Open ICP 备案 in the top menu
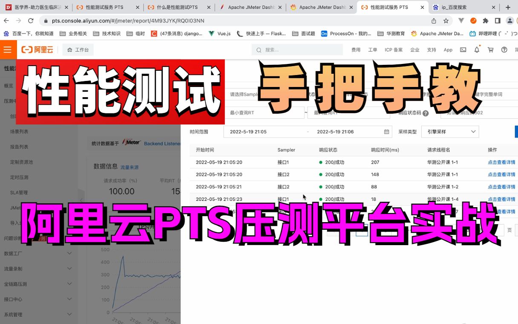518x324 pixels. click(x=394, y=50)
